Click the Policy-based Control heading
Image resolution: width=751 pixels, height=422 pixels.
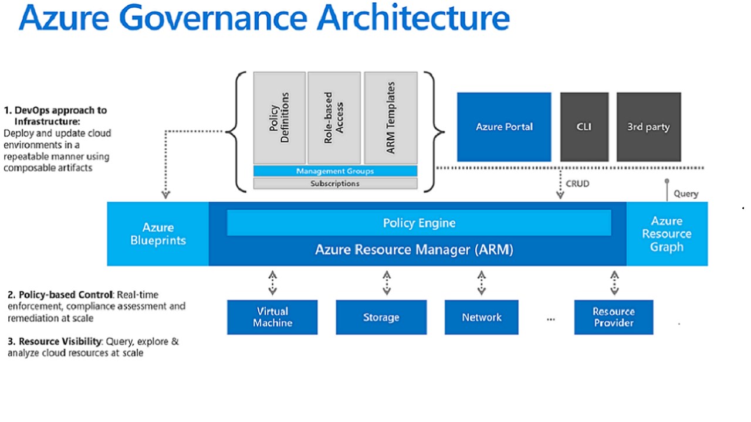(x=59, y=294)
